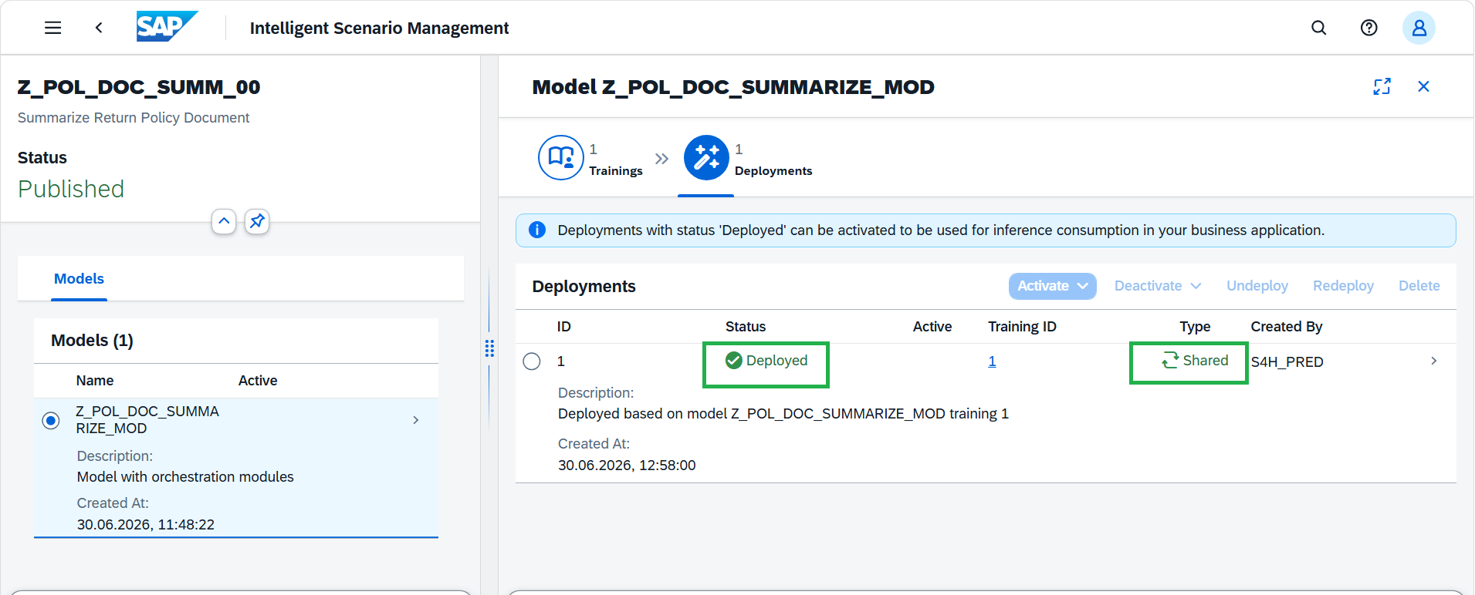This screenshot has height=595, width=1475.
Task: Click the double chevron separator between Trainings and Deployments
Action: point(661,159)
